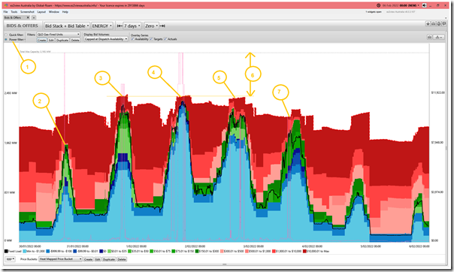Open the Zero offset dropdown
454x272 pixels.
[x=151, y=26]
